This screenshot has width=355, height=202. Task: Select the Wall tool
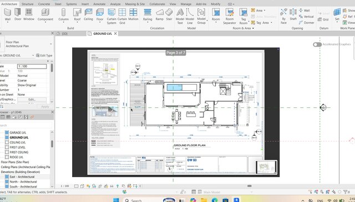pyautogui.click(x=7, y=14)
